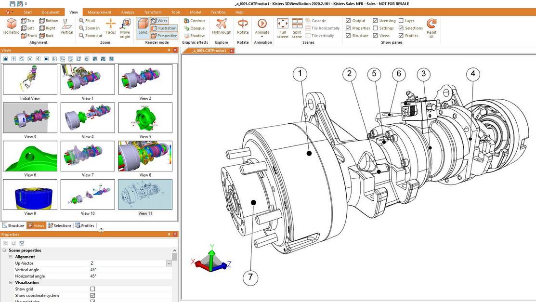Click Split scene
536x302 pixels.
coord(297,28)
